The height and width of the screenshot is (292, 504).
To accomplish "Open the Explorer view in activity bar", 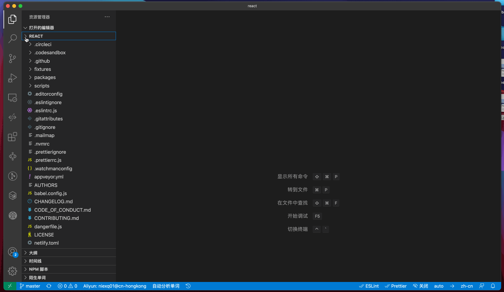I will click(x=12, y=19).
